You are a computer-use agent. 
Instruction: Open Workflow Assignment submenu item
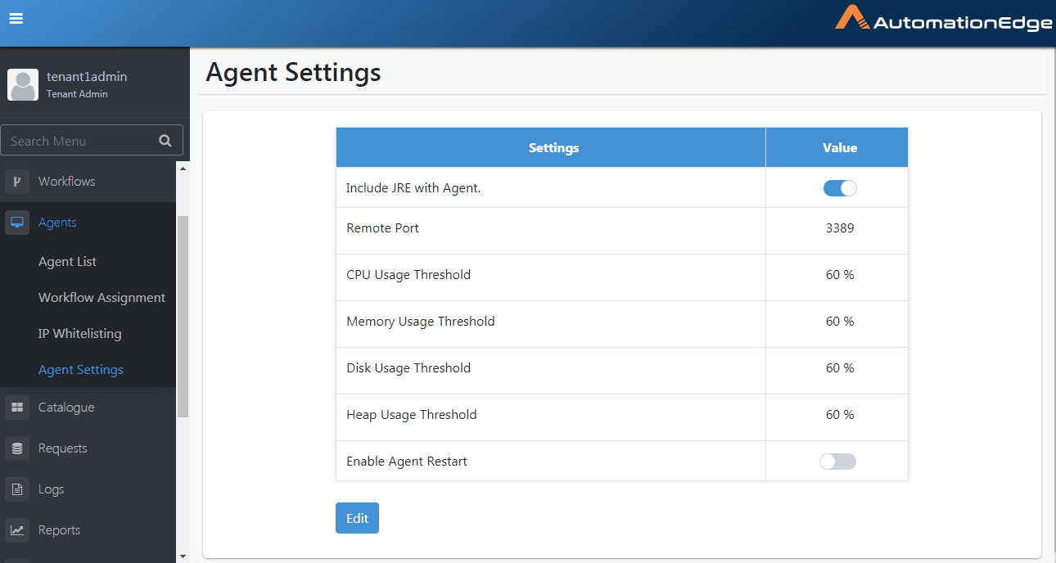(102, 298)
